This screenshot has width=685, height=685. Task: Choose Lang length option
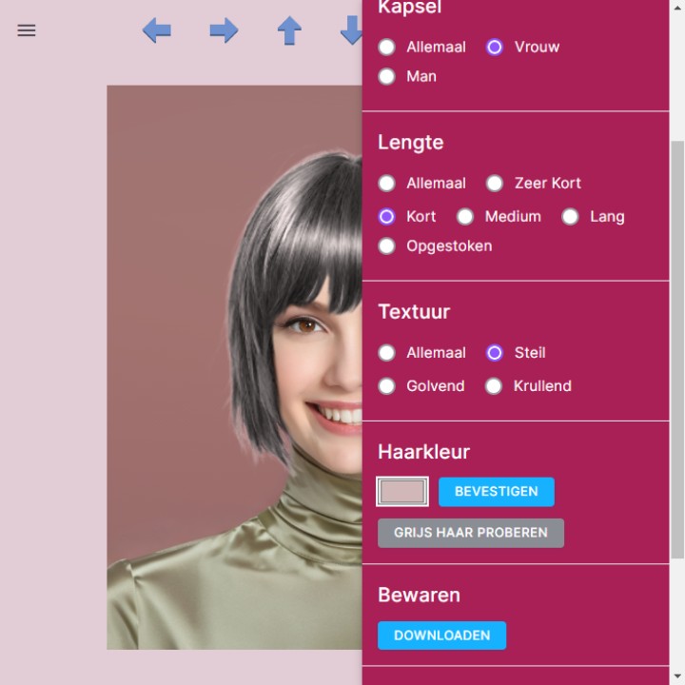pos(571,216)
